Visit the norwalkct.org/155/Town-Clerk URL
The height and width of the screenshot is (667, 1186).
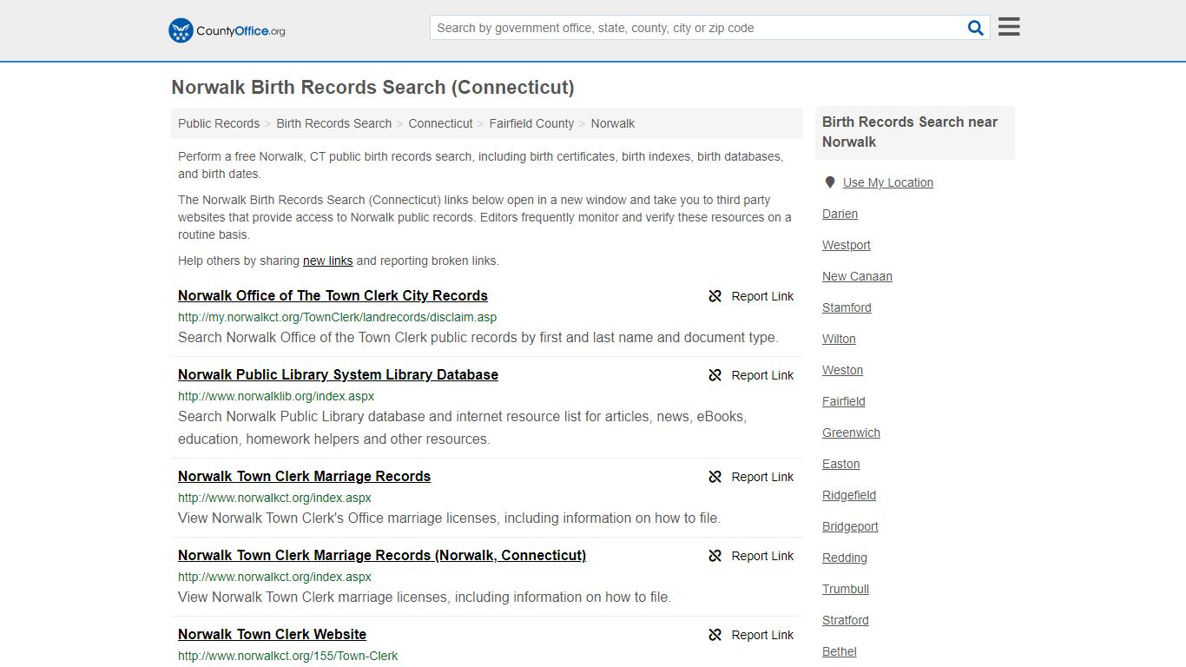[288, 656]
